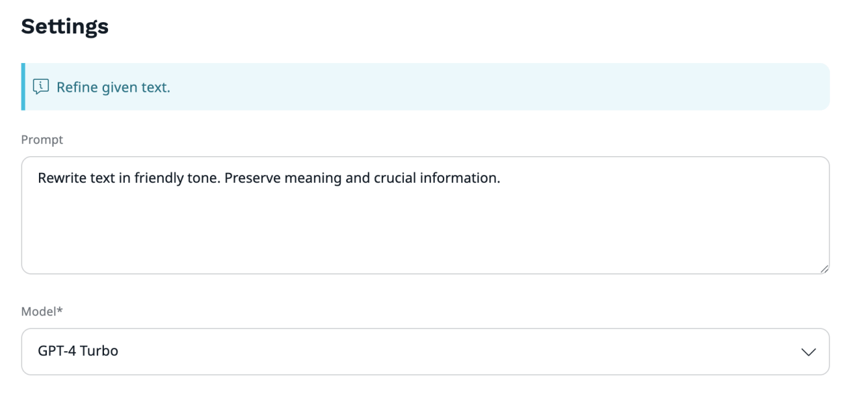
Task: Click the 'Settings' heading
Action: [x=64, y=26]
